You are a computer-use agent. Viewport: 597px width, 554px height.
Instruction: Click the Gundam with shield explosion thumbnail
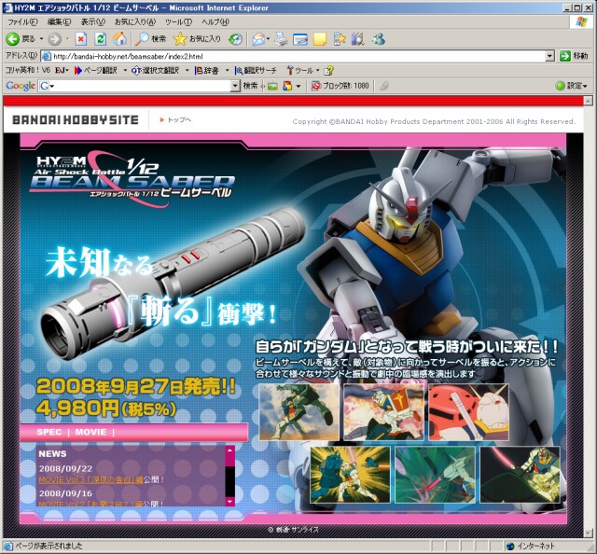click(x=383, y=412)
